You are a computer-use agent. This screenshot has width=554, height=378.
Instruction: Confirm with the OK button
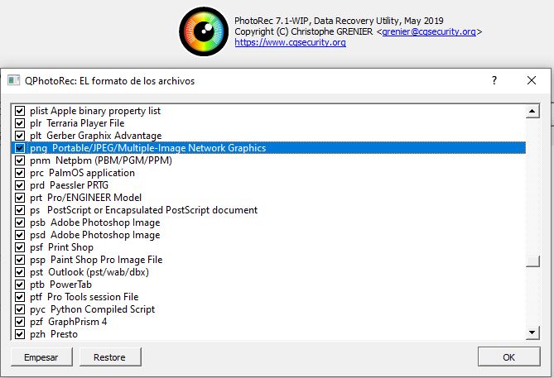coord(508,357)
